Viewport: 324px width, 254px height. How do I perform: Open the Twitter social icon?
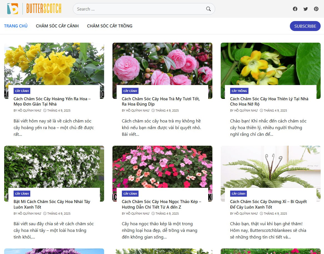click(x=305, y=9)
